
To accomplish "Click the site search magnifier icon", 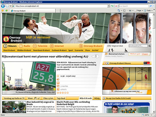I will point(150,46).
